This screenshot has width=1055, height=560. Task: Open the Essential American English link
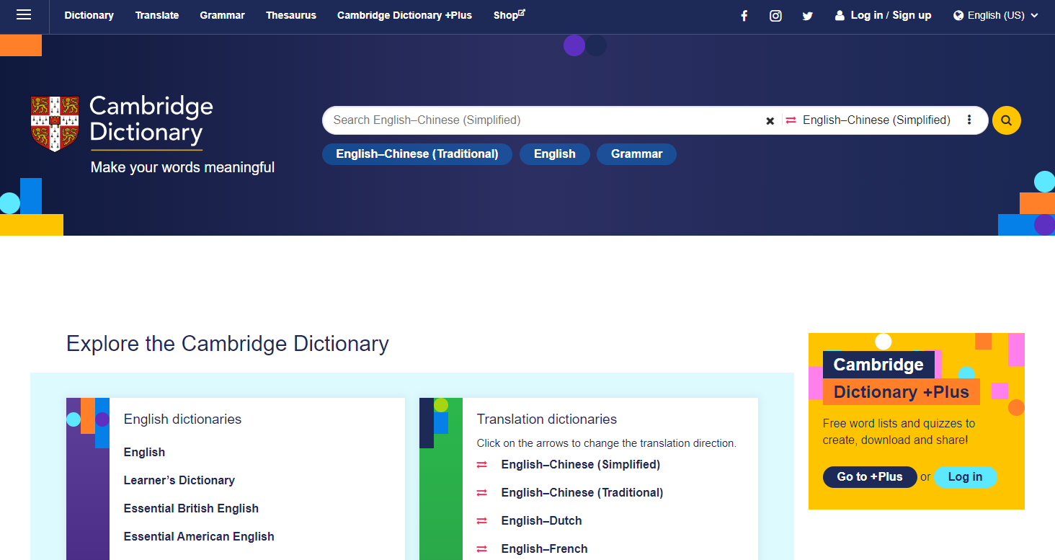(199, 537)
